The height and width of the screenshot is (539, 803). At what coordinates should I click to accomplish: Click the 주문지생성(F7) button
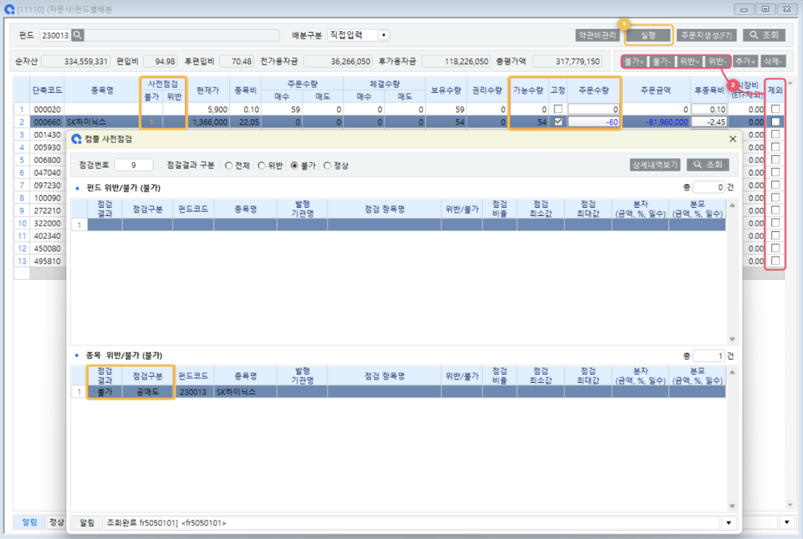706,36
